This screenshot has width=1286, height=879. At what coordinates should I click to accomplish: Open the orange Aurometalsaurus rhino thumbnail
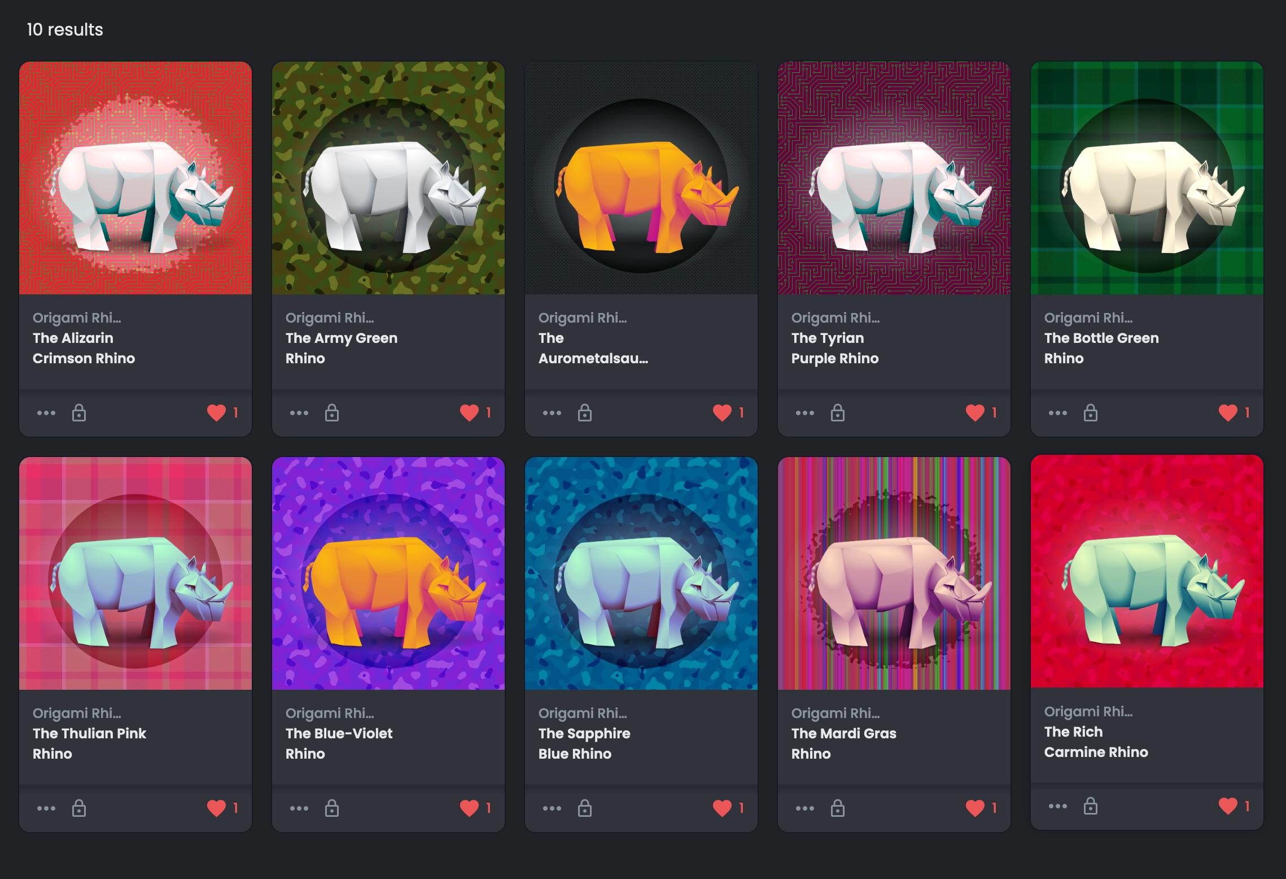coord(641,178)
